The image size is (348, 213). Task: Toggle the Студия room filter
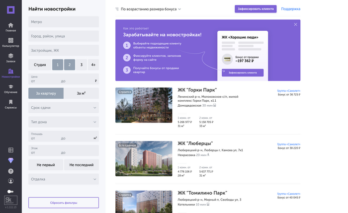coord(40,65)
